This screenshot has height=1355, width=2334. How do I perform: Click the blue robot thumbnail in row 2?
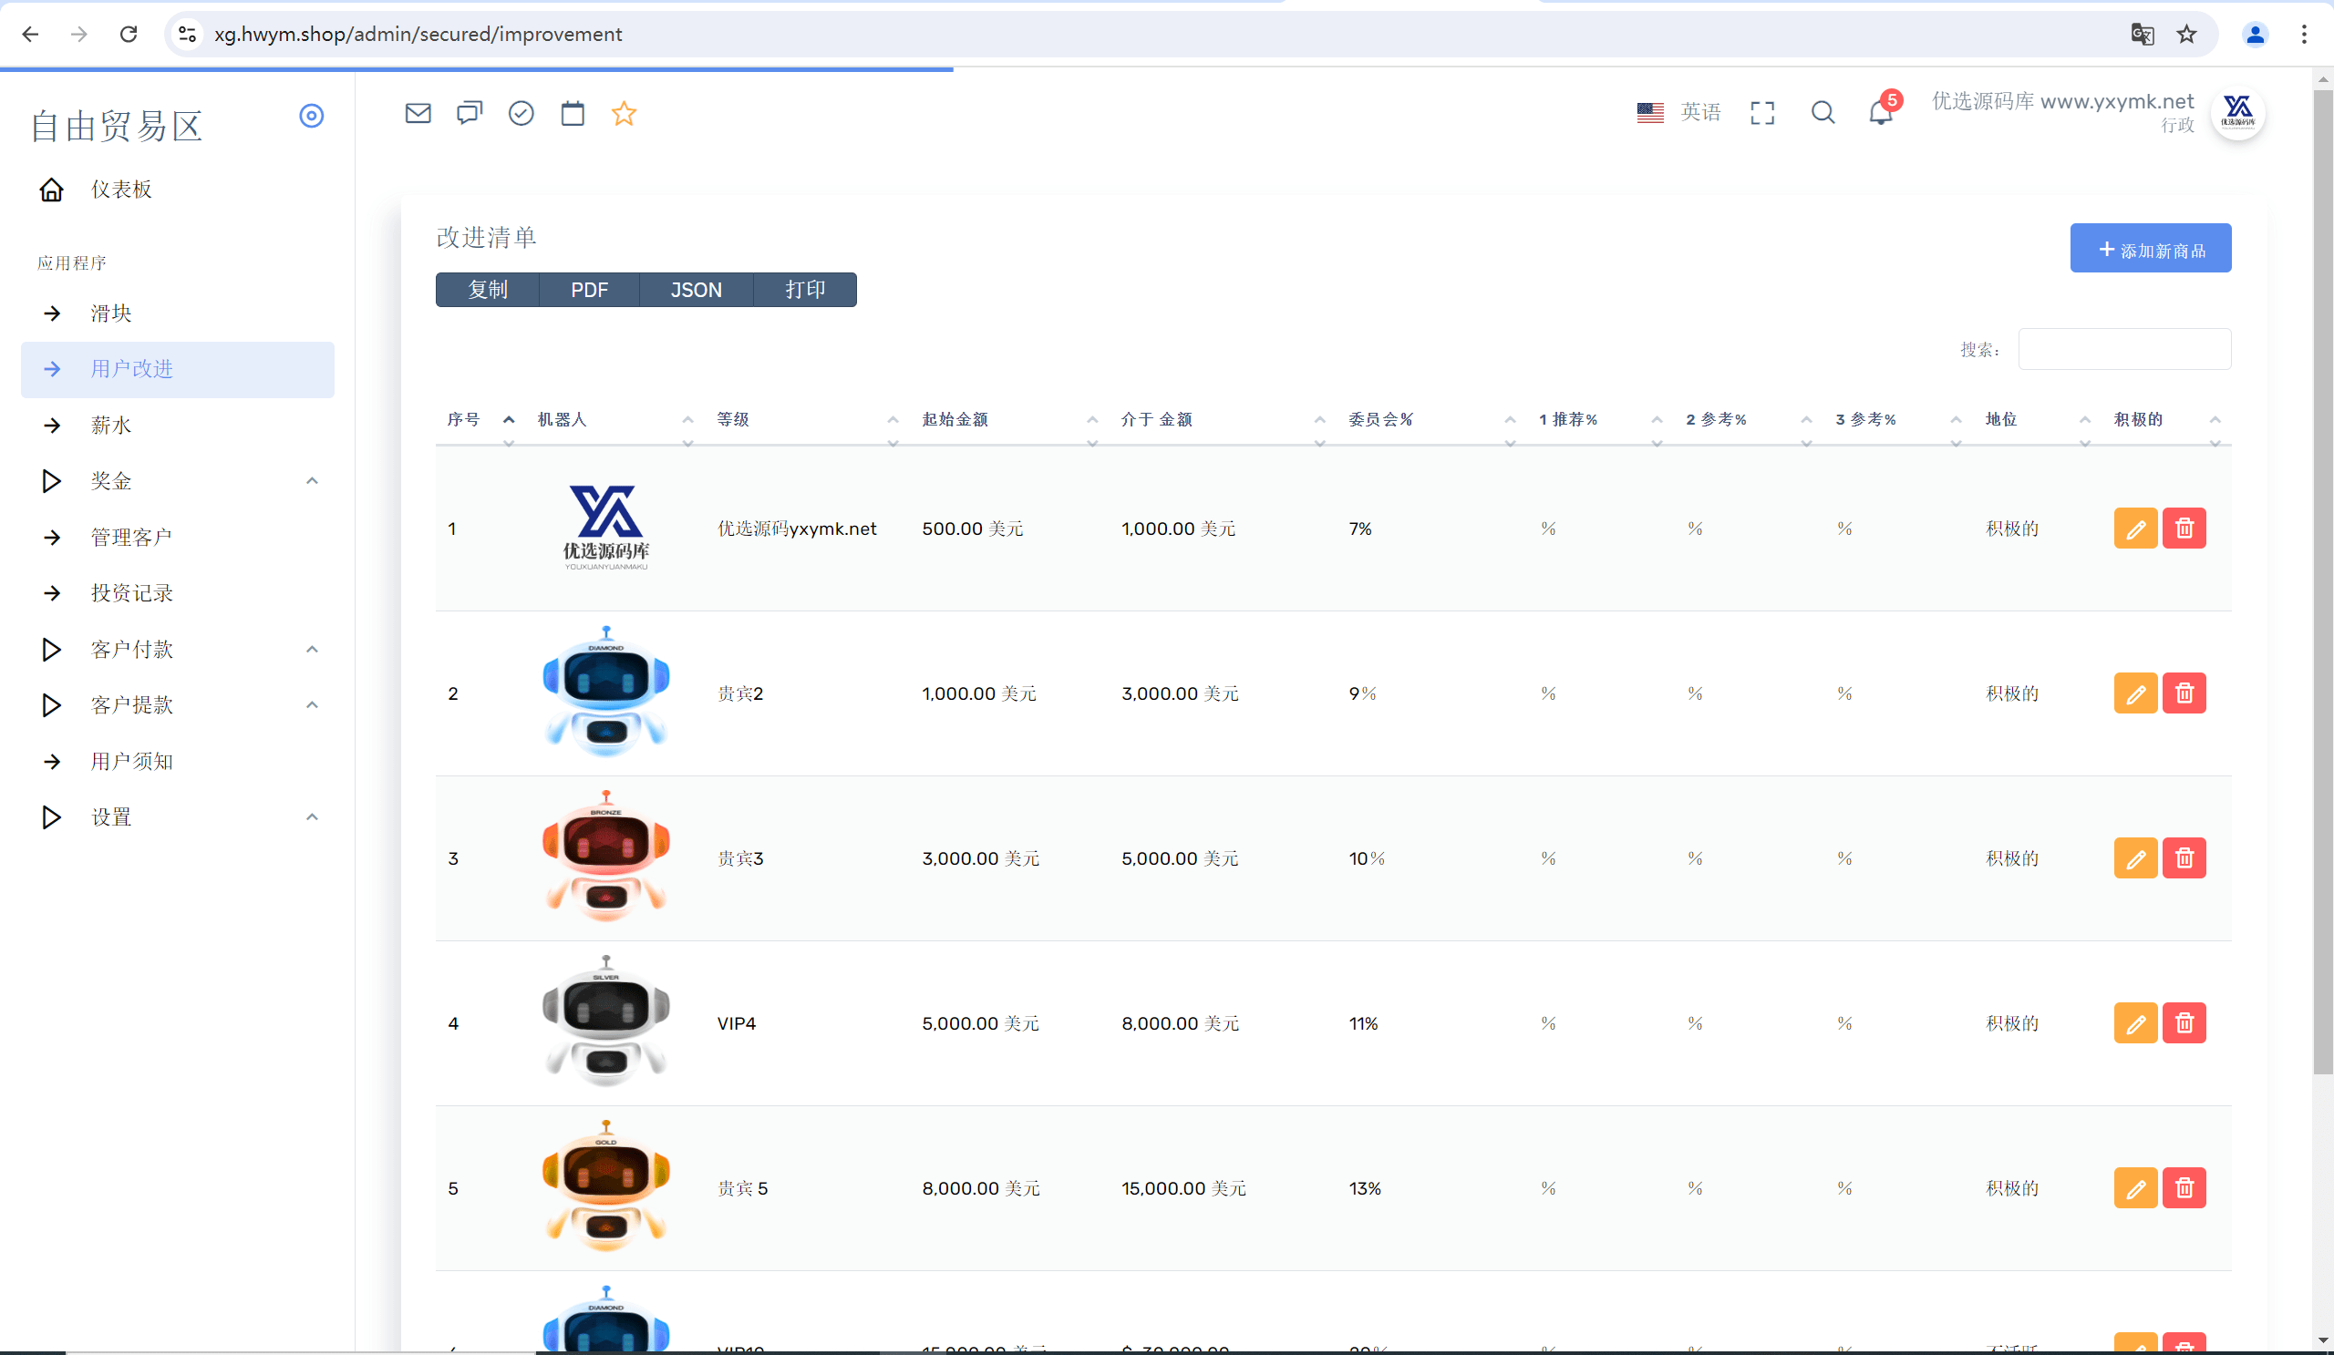tap(605, 693)
